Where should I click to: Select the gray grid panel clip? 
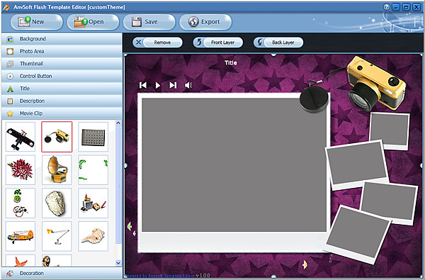click(x=93, y=137)
